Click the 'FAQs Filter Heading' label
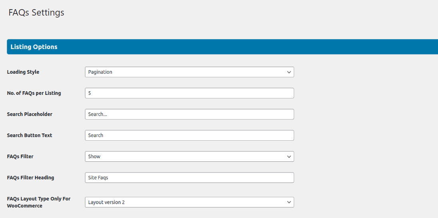This screenshot has height=218, width=438. click(30, 178)
